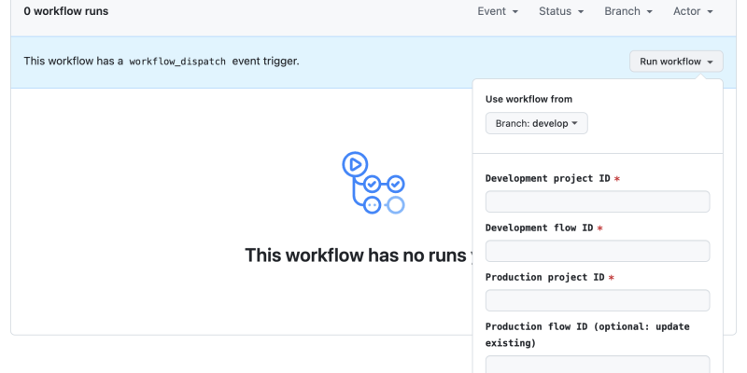
Task: Click the 'Production project ID' label
Action: tap(545, 277)
